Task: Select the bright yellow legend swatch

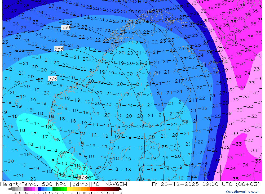Action: (68, 189)
